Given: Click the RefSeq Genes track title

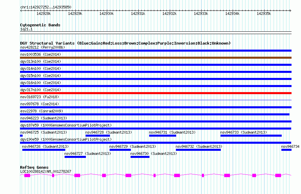Looking at the screenshot, I should tap(34, 167).
